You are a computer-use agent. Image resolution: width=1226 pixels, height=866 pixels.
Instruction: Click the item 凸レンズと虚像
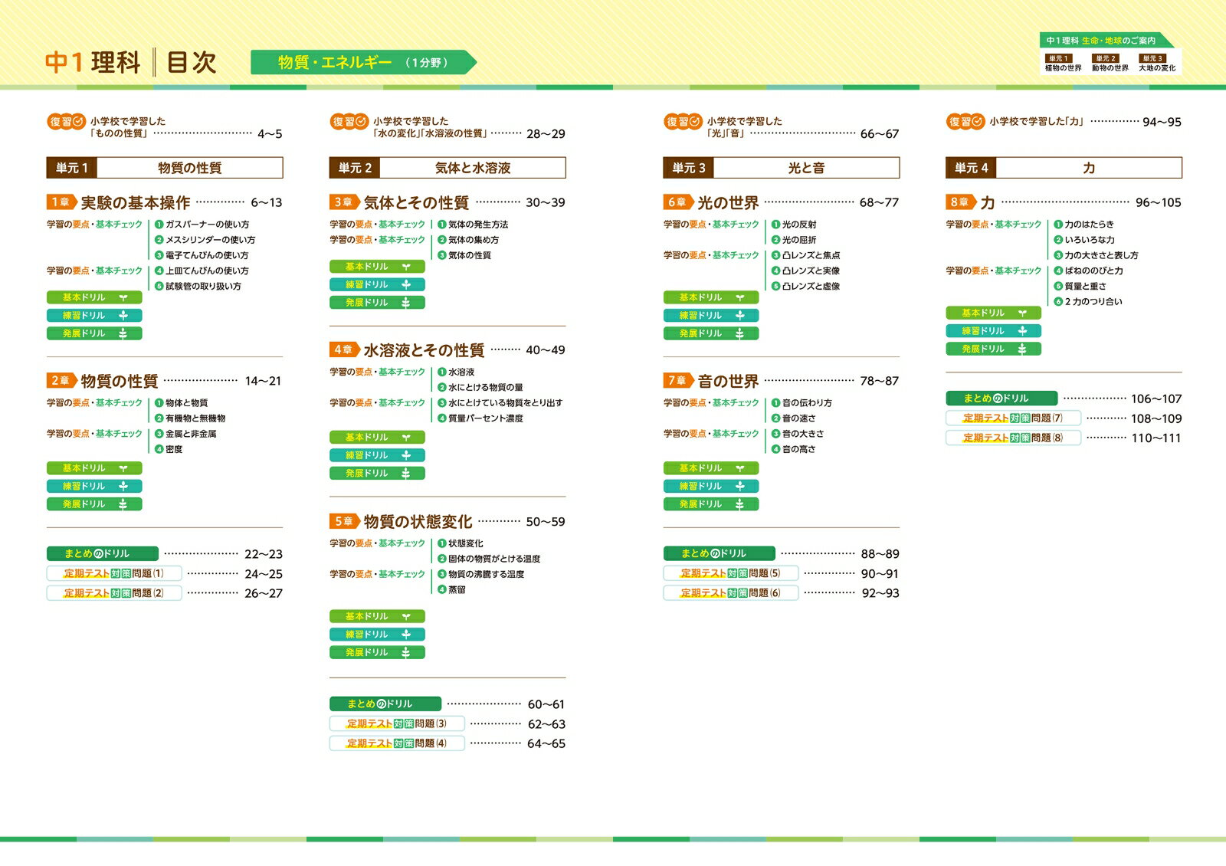tap(805, 286)
